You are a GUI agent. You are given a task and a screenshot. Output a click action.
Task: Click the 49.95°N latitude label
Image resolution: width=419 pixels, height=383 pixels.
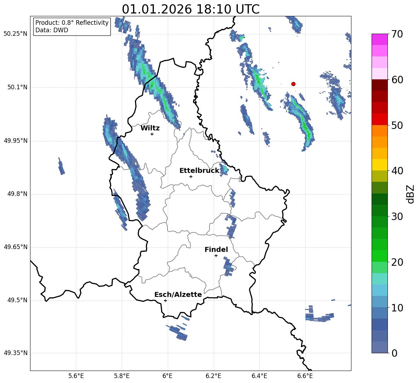16,140
